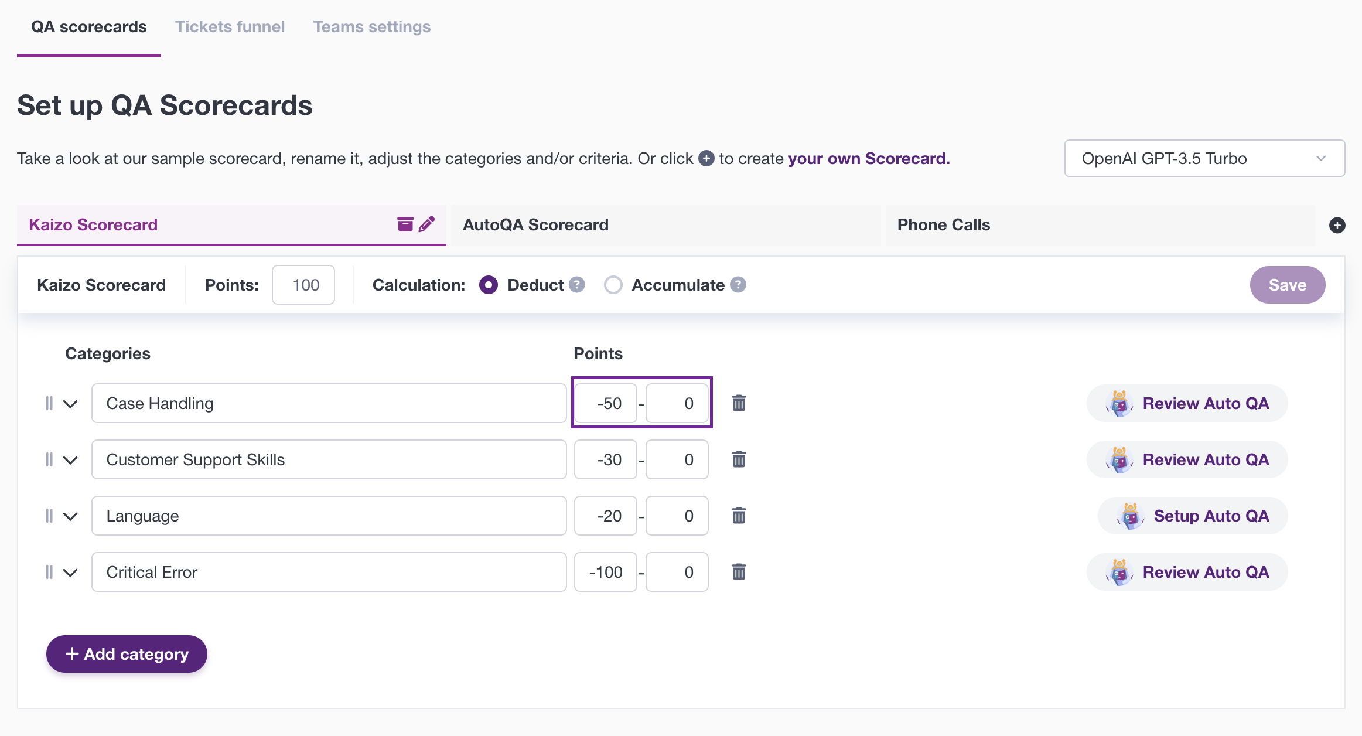Edit the -30 points field for Customer Support Skills
This screenshot has width=1362, height=736.
(x=606, y=459)
